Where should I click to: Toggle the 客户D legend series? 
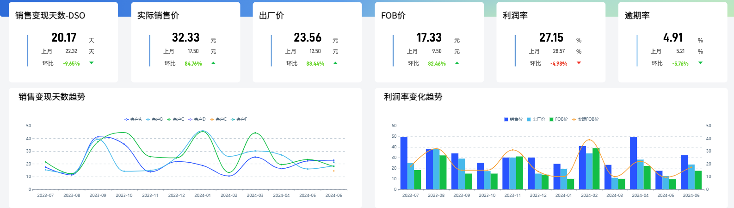[197, 119]
